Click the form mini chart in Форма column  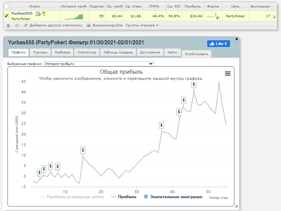coord(213,16)
